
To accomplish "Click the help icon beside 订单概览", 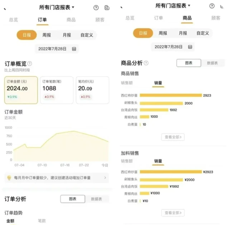I will pyautogui.click(x=30, y=64).
